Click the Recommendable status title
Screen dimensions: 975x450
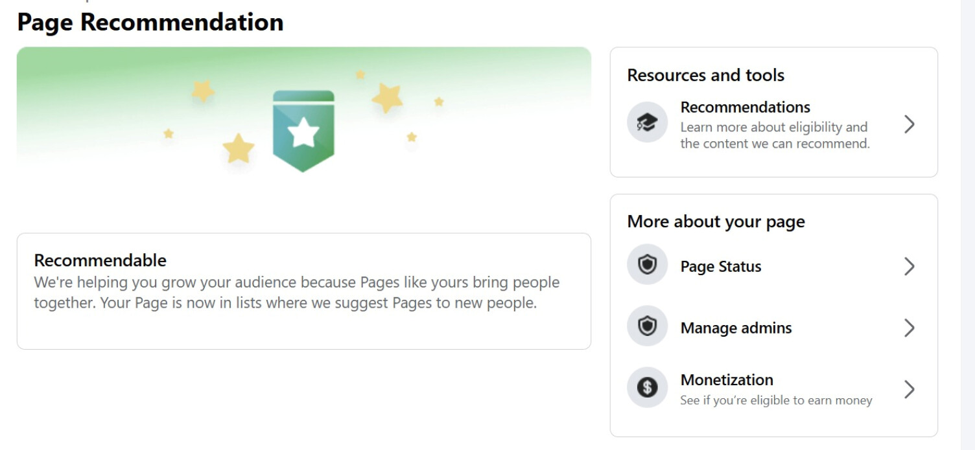coord(100,260)
